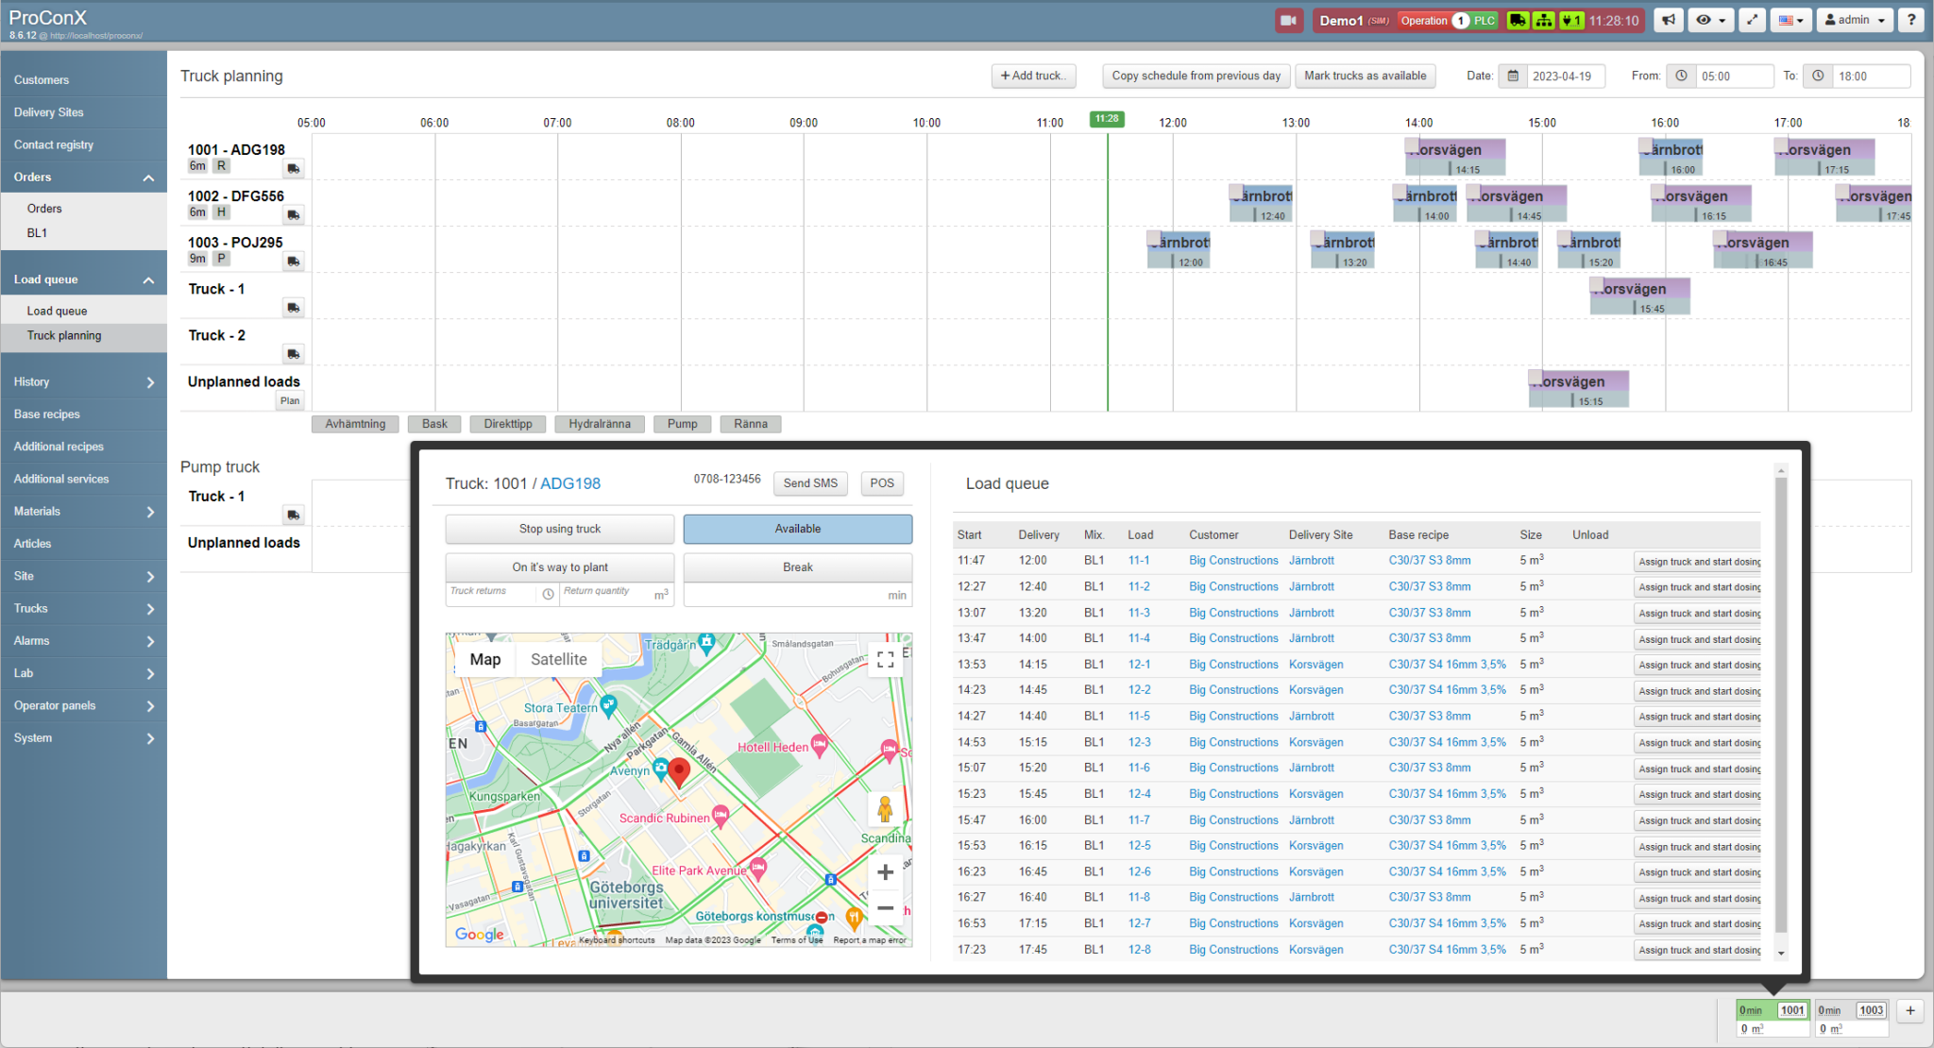Image resolution: width=1934 pixels, height=1048 pixels.
Task: Click the green truck status icon in header
Action: pyautogui.click(x=1517, y=20)
